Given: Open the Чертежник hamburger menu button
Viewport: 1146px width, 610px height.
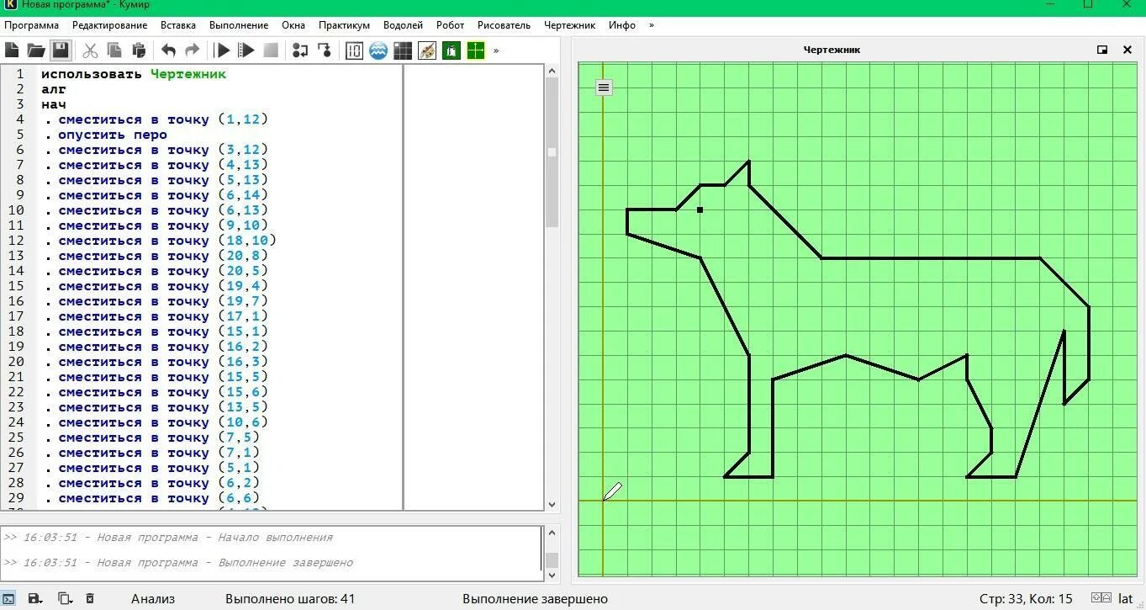Looking at the screenshot, I should coord(604,87).
